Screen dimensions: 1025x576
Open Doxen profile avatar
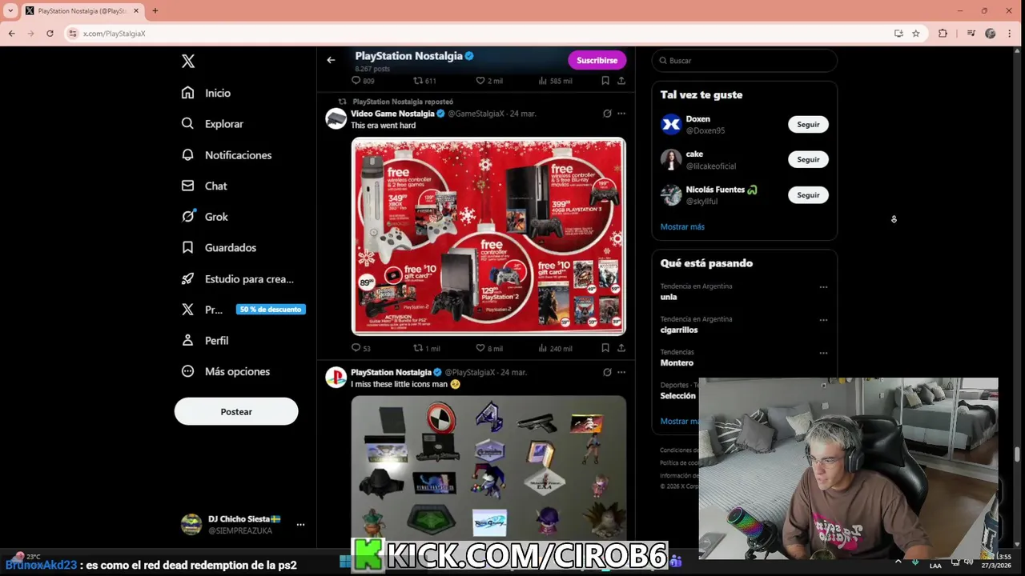pos(671,124)
